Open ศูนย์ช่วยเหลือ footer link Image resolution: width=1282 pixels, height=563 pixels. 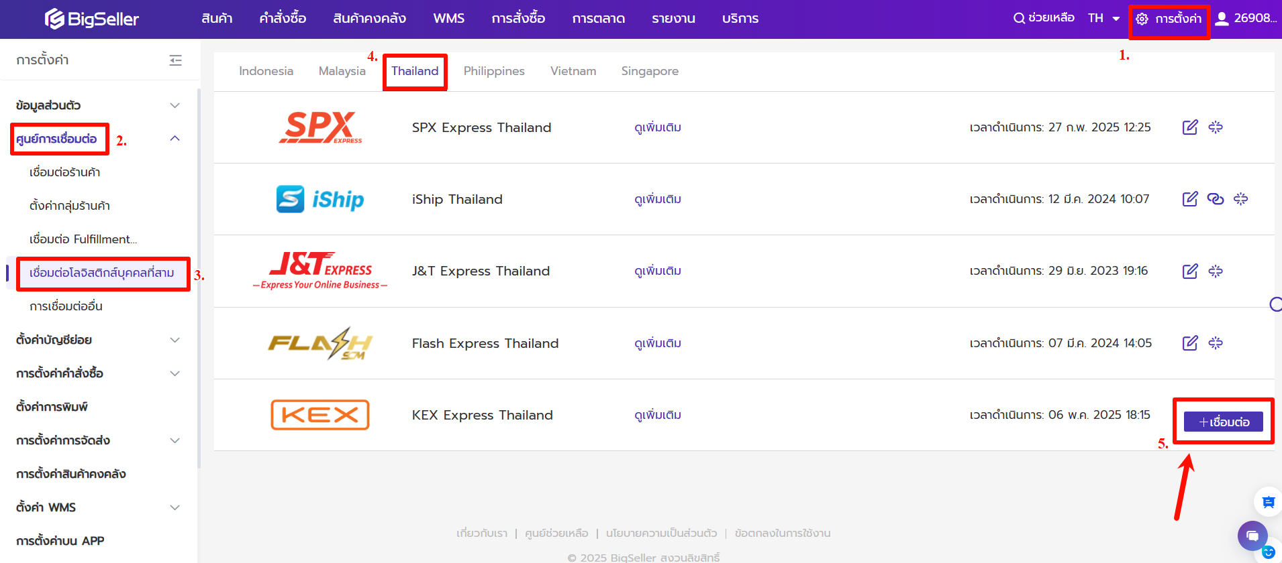(x=556, y=534)
